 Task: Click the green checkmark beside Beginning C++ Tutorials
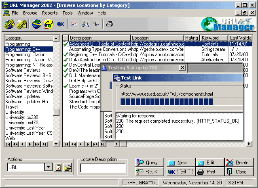66,54
